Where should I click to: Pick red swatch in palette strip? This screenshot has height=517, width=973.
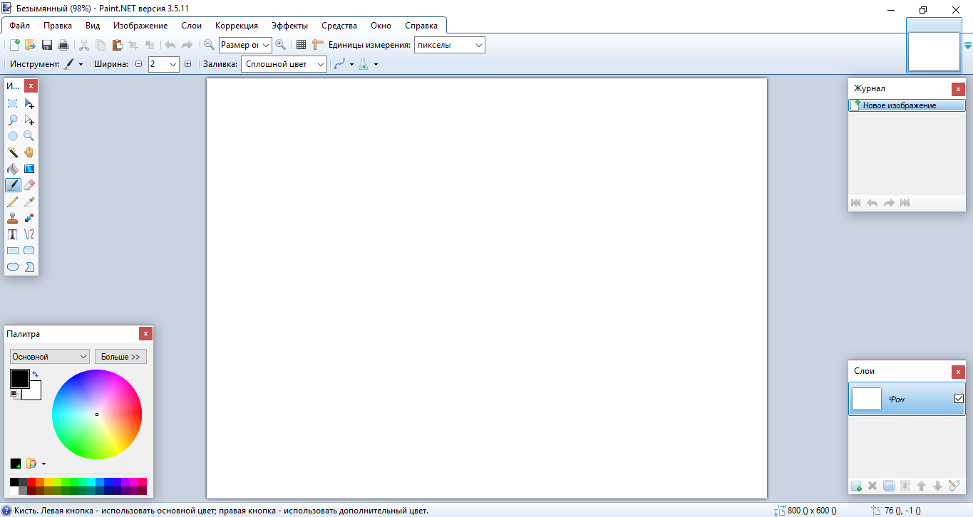point(31,482)
